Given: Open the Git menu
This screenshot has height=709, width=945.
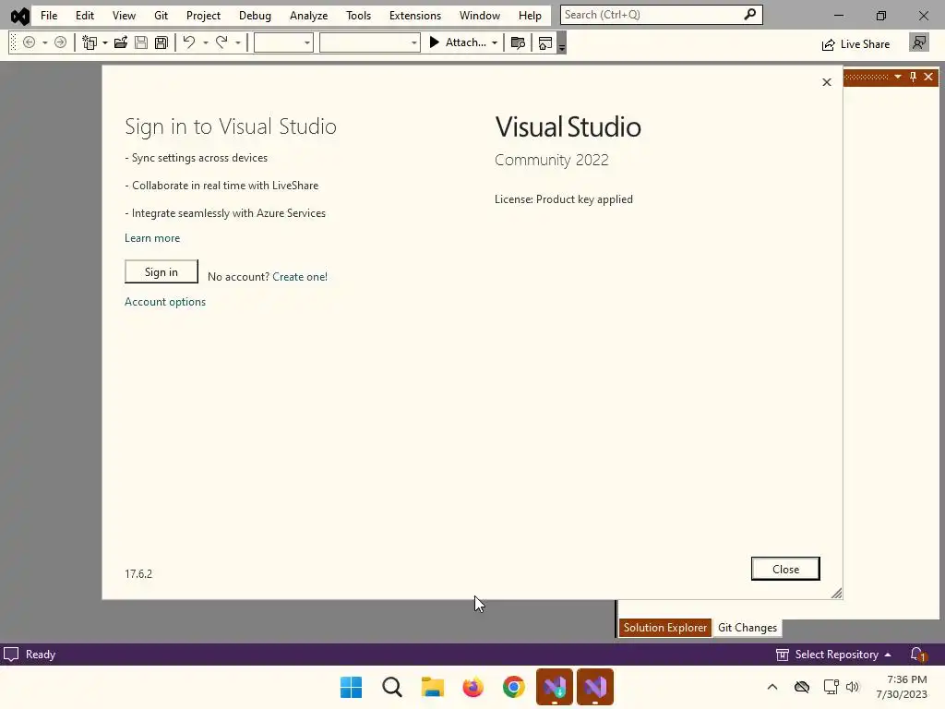Looking at the screenshot, I should point(161,15).
